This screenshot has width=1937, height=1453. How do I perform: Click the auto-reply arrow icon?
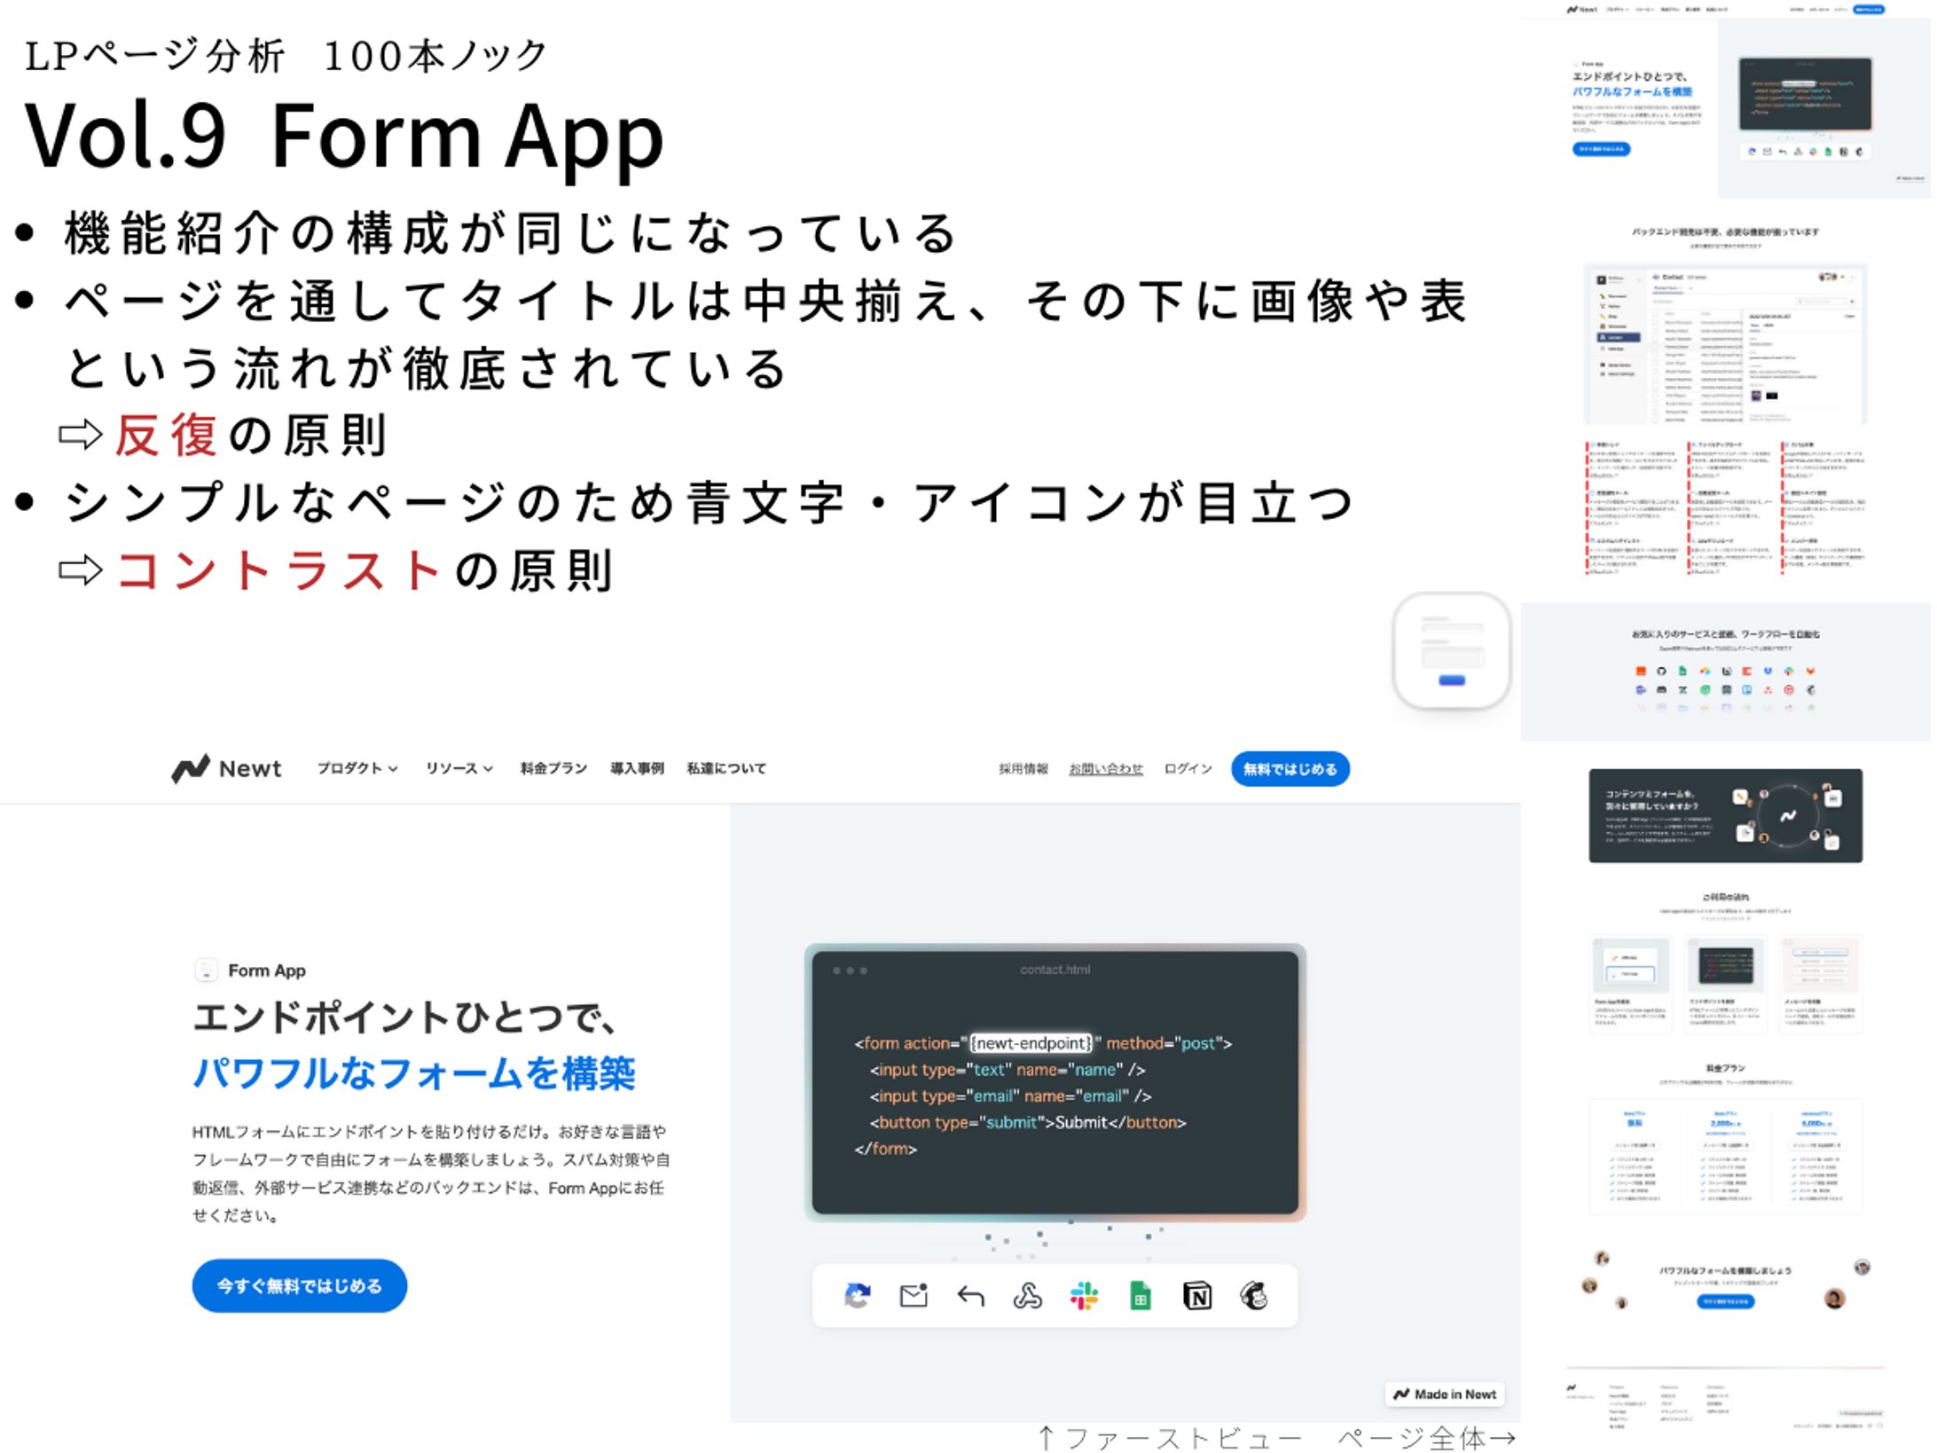pos(971,1297)
